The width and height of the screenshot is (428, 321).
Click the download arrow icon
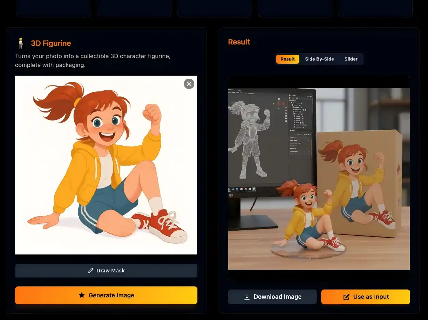pos(247,297)
